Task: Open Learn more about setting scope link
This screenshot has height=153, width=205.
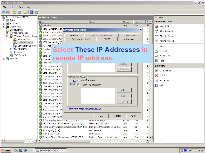Action: click(x=85, y=109)
